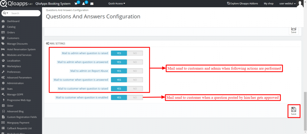Open the shopping cart notifications icon
Image resolution: width=307 pixels, height=134 pixels.
click(x=76, y=4)
